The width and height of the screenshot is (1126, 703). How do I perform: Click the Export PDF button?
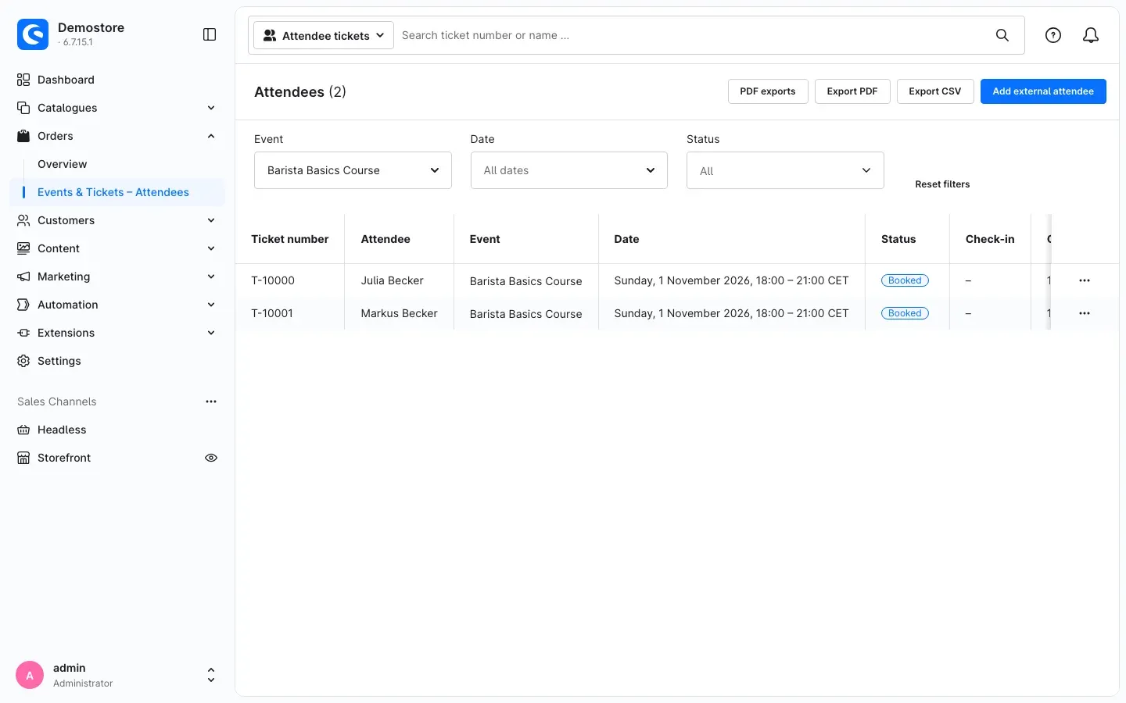(852, 91)
